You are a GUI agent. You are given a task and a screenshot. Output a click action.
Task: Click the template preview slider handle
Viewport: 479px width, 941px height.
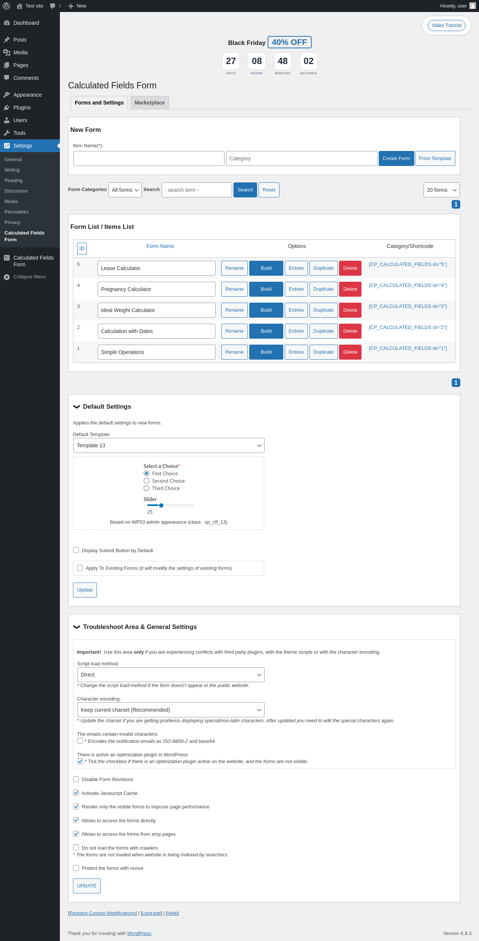click(x=161, y=505)
